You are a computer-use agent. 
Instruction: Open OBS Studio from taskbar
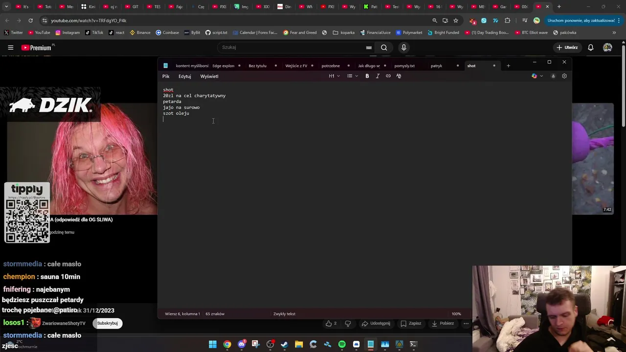(270, 344)
